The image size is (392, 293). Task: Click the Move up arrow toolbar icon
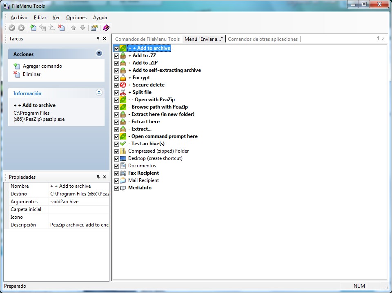(x=73, y=28)
